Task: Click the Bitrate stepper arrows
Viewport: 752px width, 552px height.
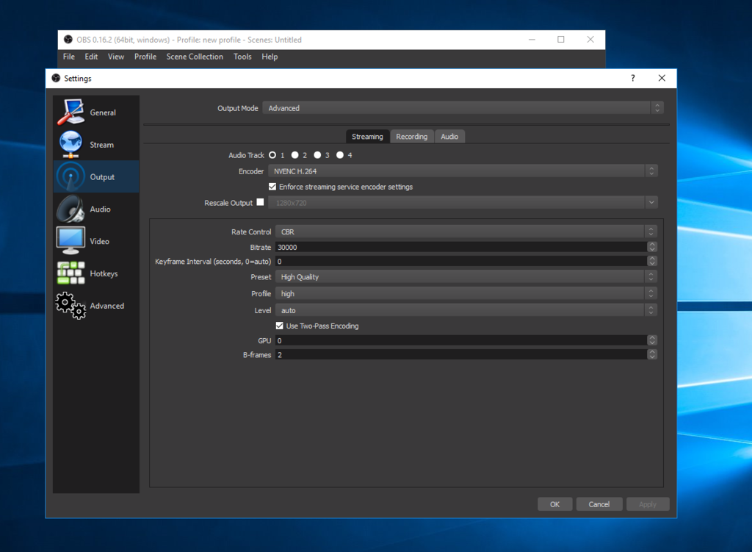Action: pyautogui.click(x=652, y=247)
